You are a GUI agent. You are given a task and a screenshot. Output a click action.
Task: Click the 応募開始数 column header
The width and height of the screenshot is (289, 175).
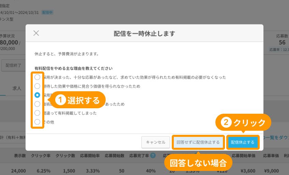(115, 156)
